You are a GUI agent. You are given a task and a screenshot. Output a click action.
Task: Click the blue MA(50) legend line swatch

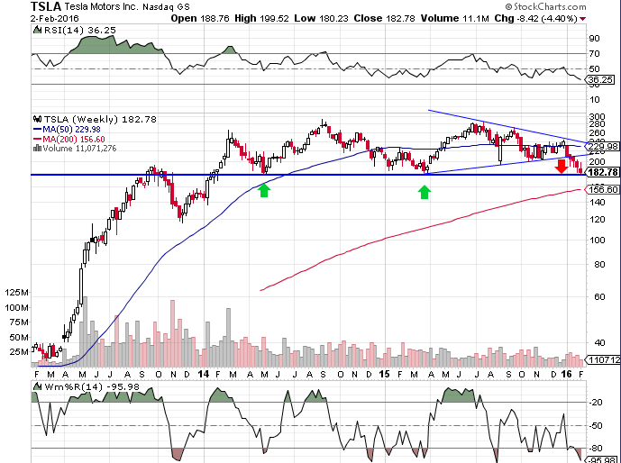click(36, 129)
